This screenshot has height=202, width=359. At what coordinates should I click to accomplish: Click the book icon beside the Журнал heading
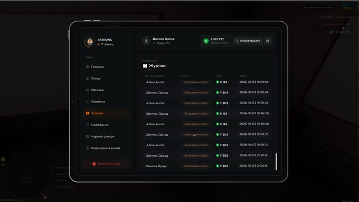tap(145, 66)
